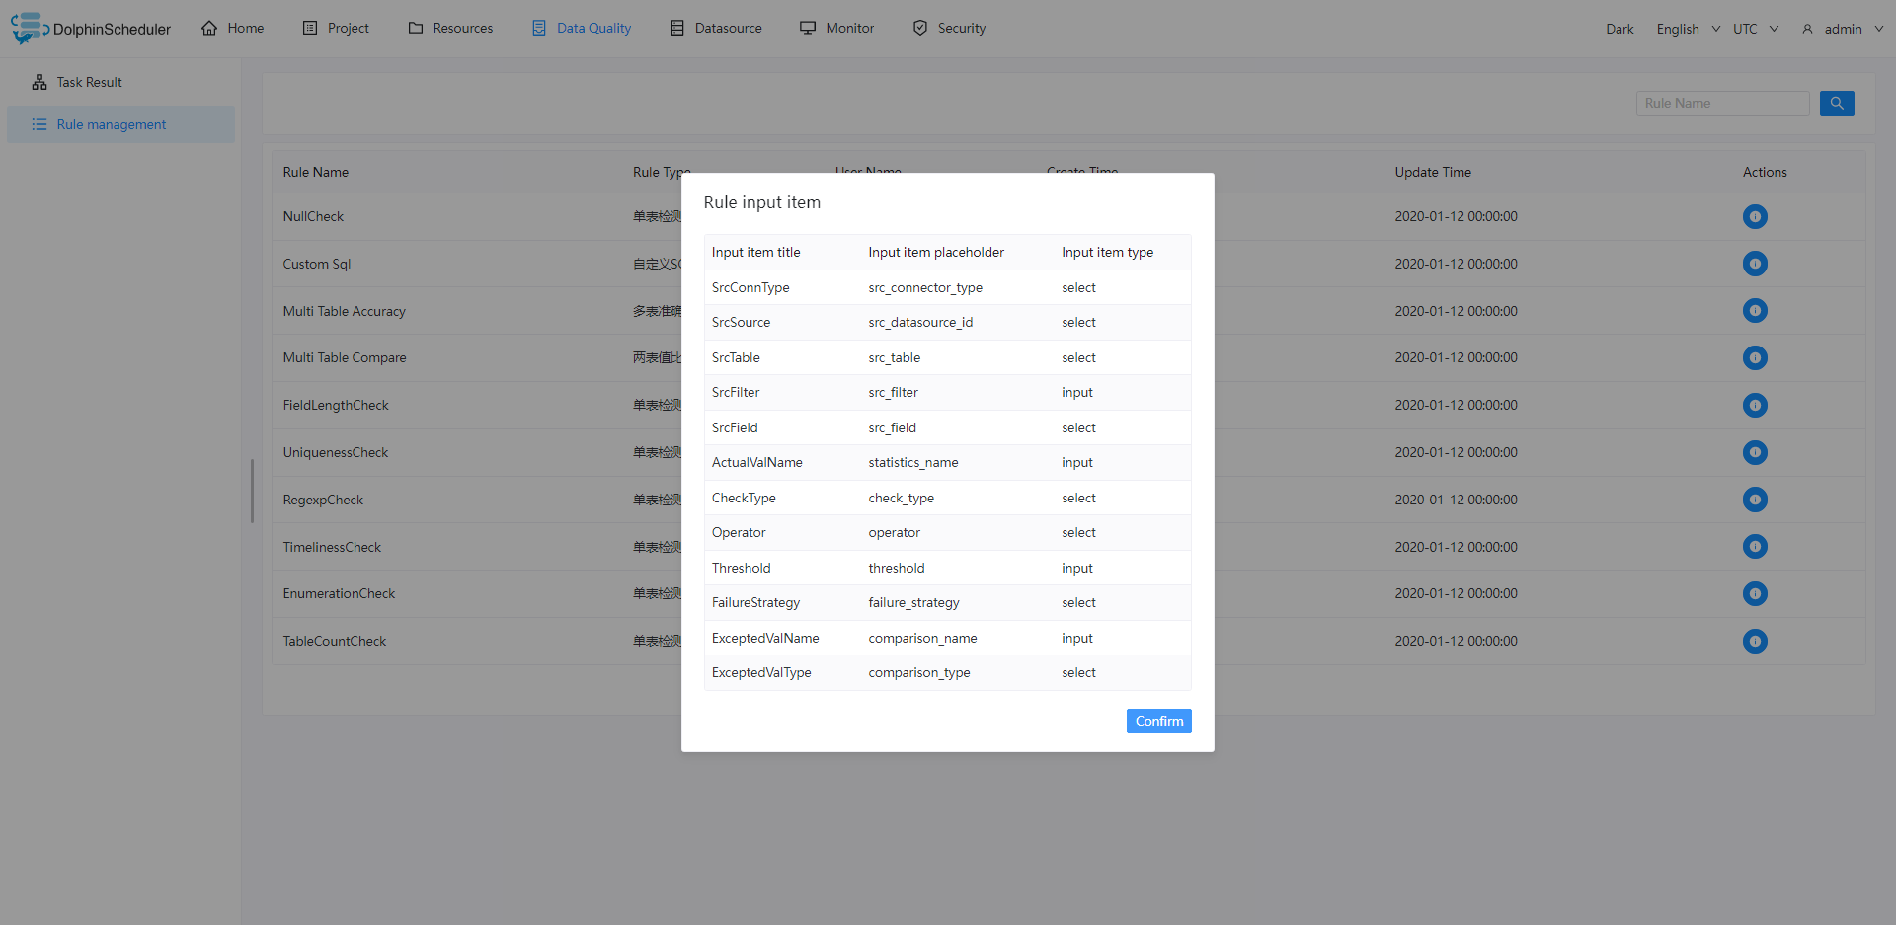
Task: Toggle the Dark theme switch
Action: pos(1619,29)
